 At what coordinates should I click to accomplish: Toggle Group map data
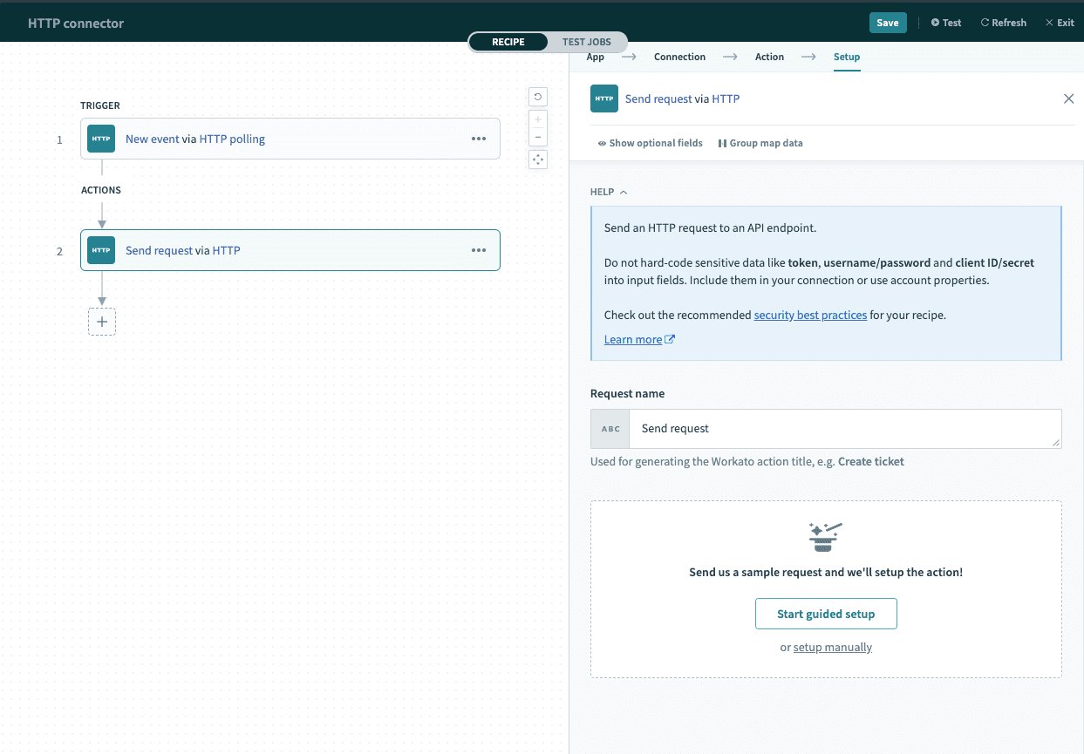point(760,142)
